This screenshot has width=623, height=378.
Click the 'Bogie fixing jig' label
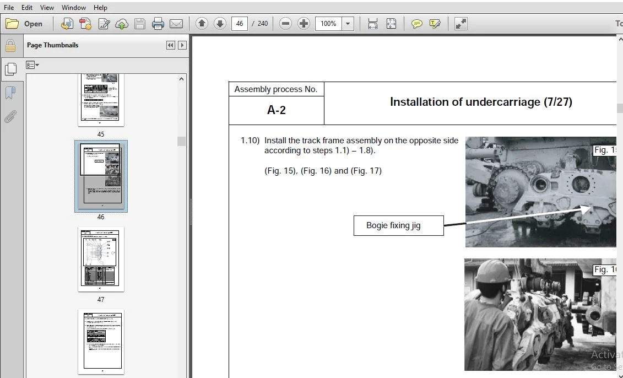[x=398, y=225]
